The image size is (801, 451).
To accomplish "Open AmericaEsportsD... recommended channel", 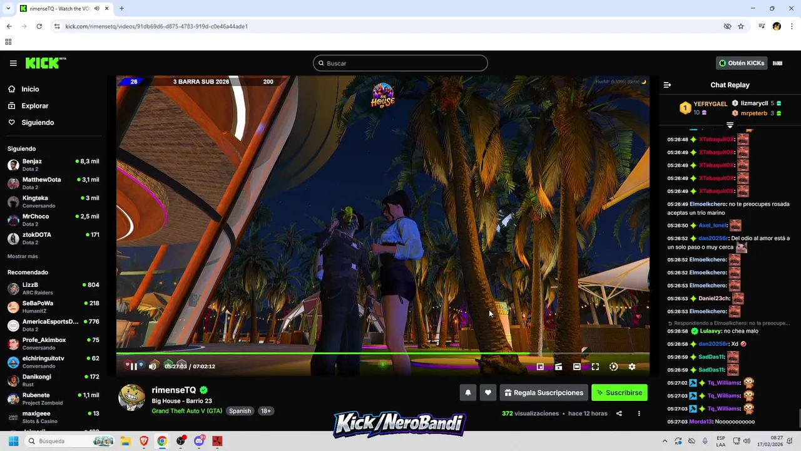I will click(53, 325).
